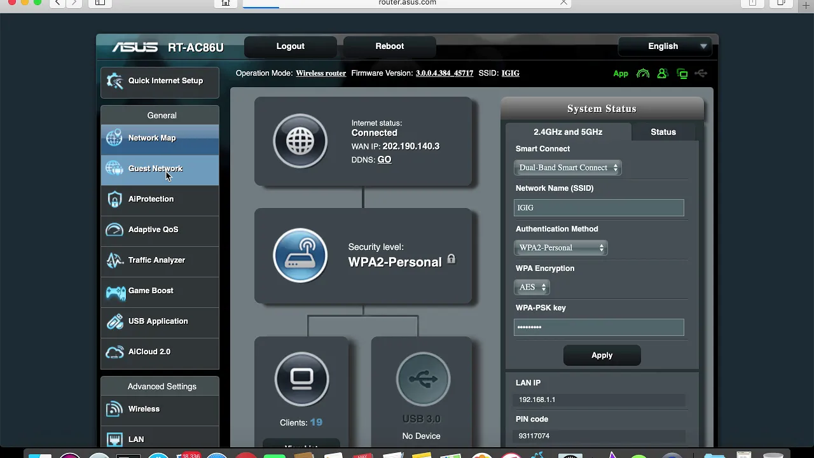Click the WPA-PSK key password field

pyautogui.click(x=599, y=328)
